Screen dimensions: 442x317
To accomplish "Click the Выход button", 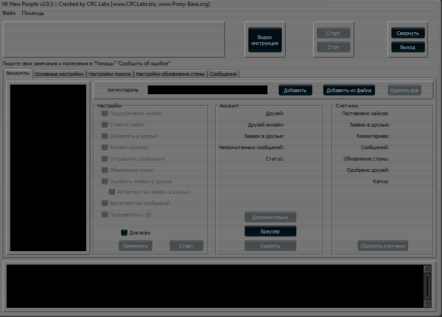I will tap(407, 47).
